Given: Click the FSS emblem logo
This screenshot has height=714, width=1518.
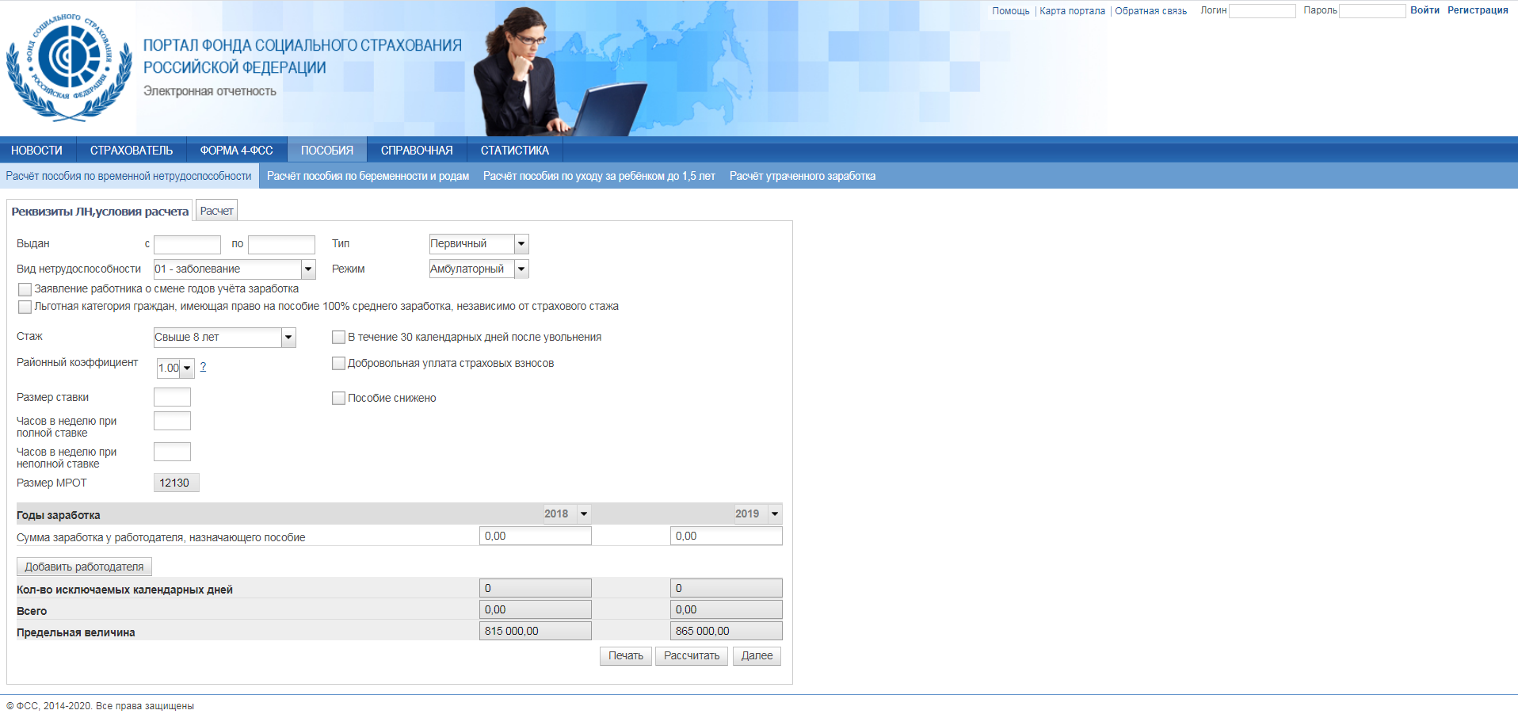Looking at the screenshot, I should 69,67.
